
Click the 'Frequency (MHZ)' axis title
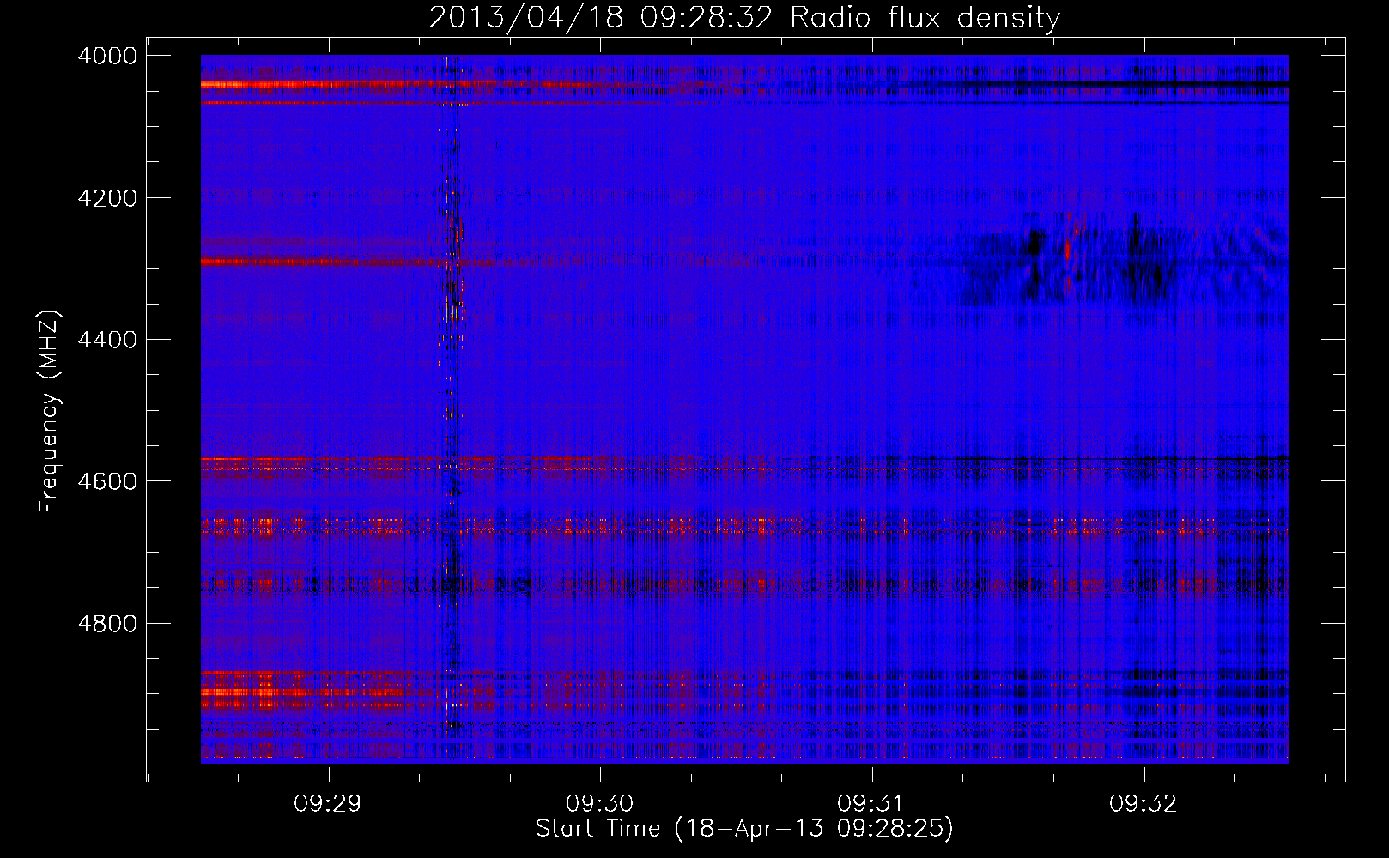50,412
